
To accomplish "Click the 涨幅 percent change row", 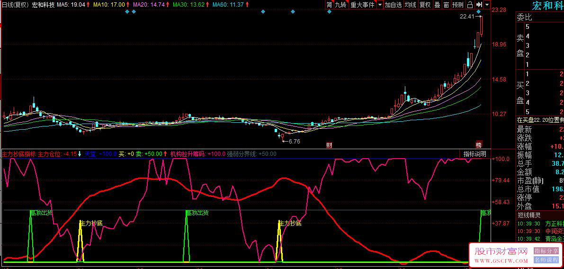I will [x=540, y=147].
